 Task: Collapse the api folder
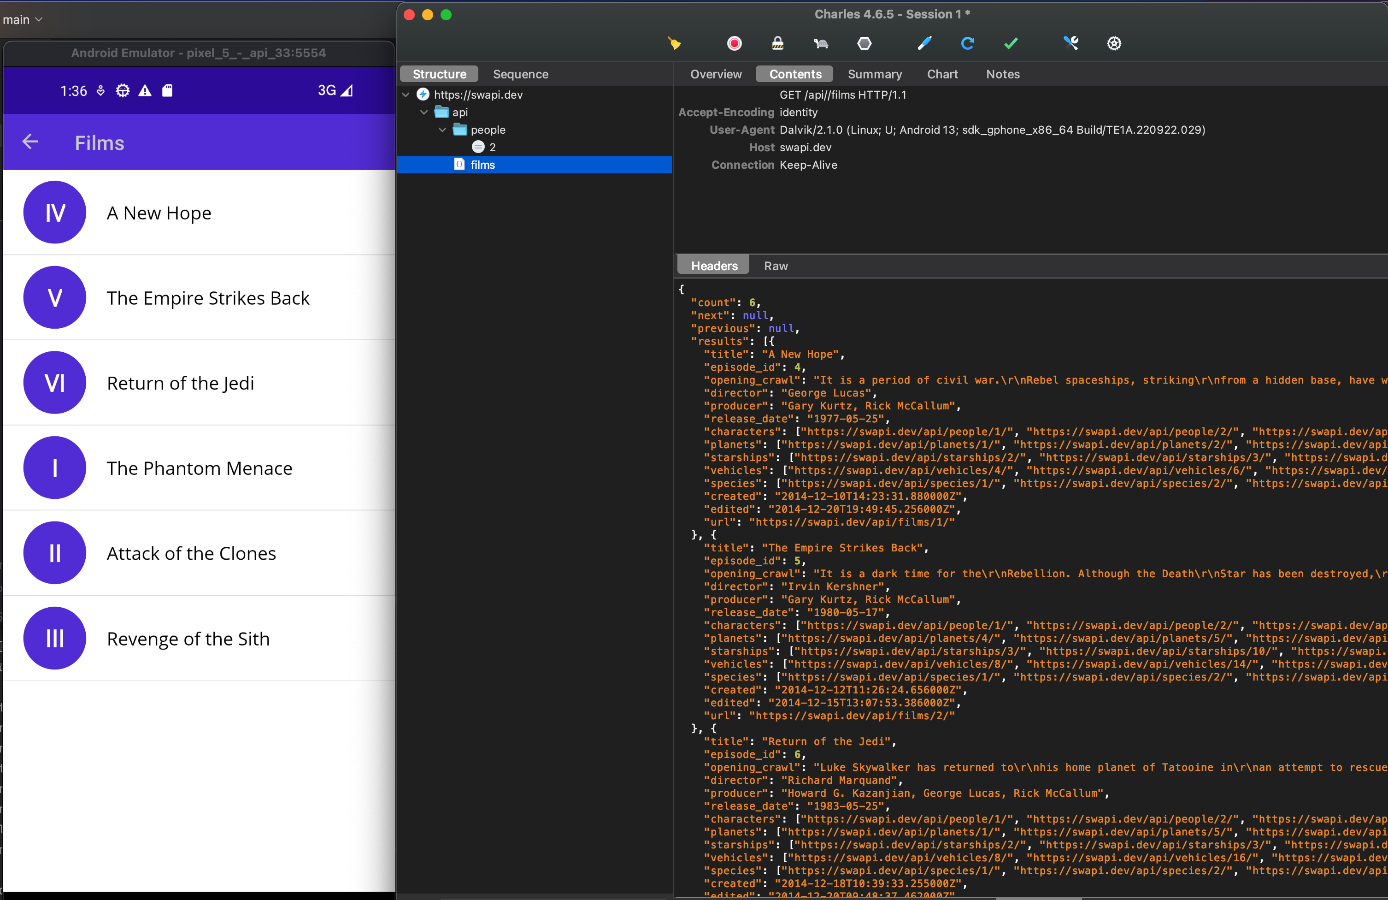tap(424, 112)
